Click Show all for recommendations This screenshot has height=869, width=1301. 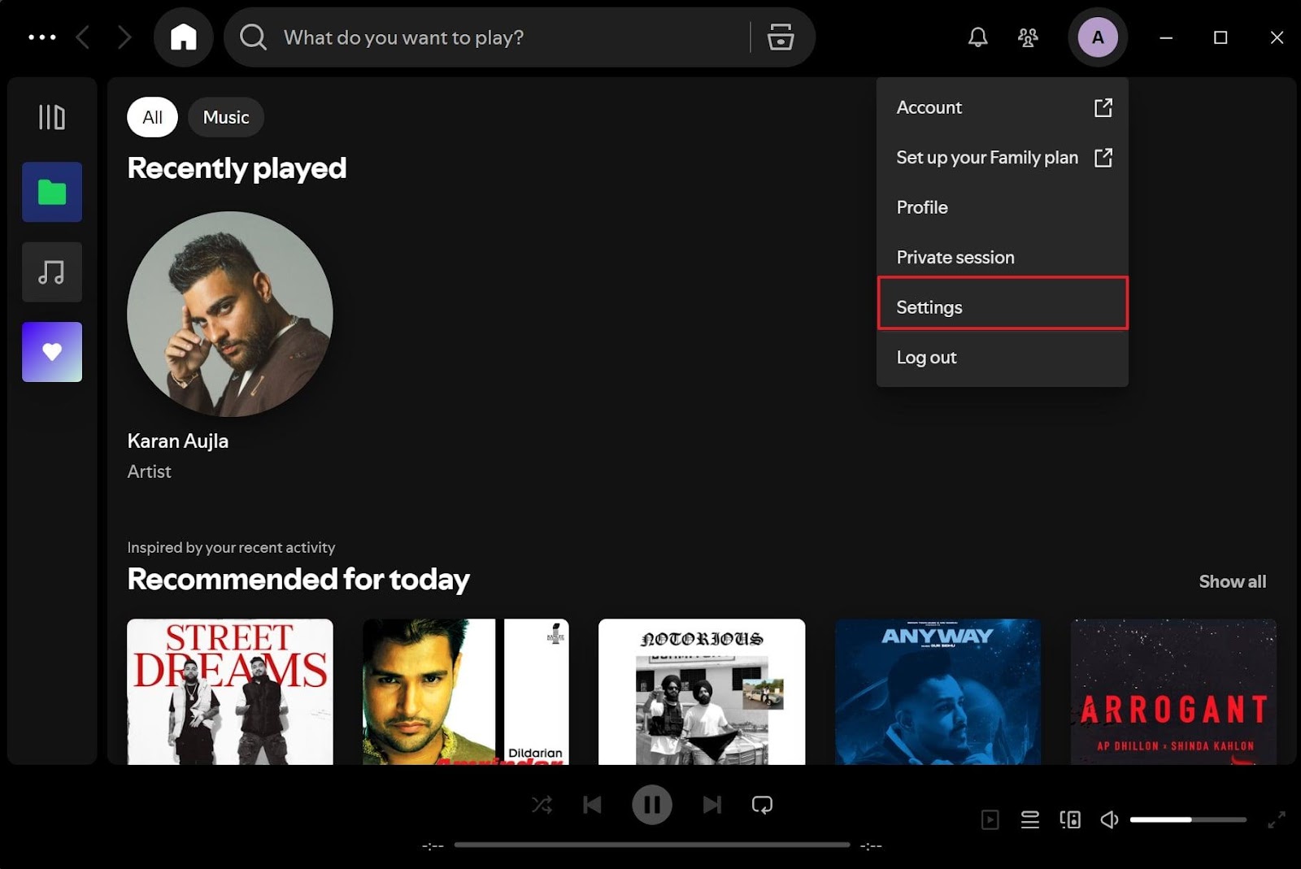pyautogui.click(x=1232, y=581)
